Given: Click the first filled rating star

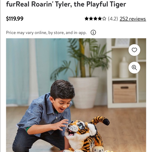Looking at the screenshot, I should tap(86, 19).
